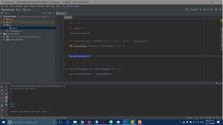Toggle pin tab in Run panel

coord(2,110)
